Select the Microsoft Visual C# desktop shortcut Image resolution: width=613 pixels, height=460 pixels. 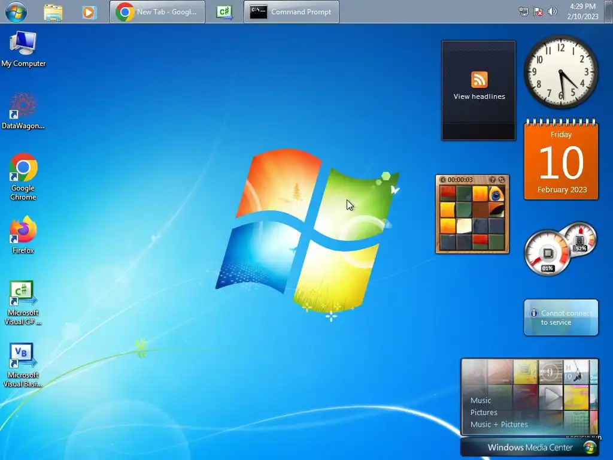pyautogui.click(x=23, y=302)
